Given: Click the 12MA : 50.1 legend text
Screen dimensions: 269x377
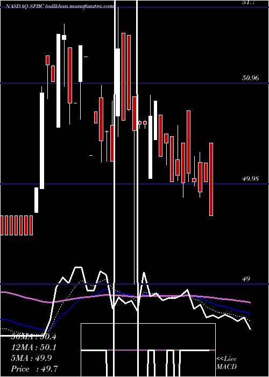Looking at the screenshot, I should 33,347.
